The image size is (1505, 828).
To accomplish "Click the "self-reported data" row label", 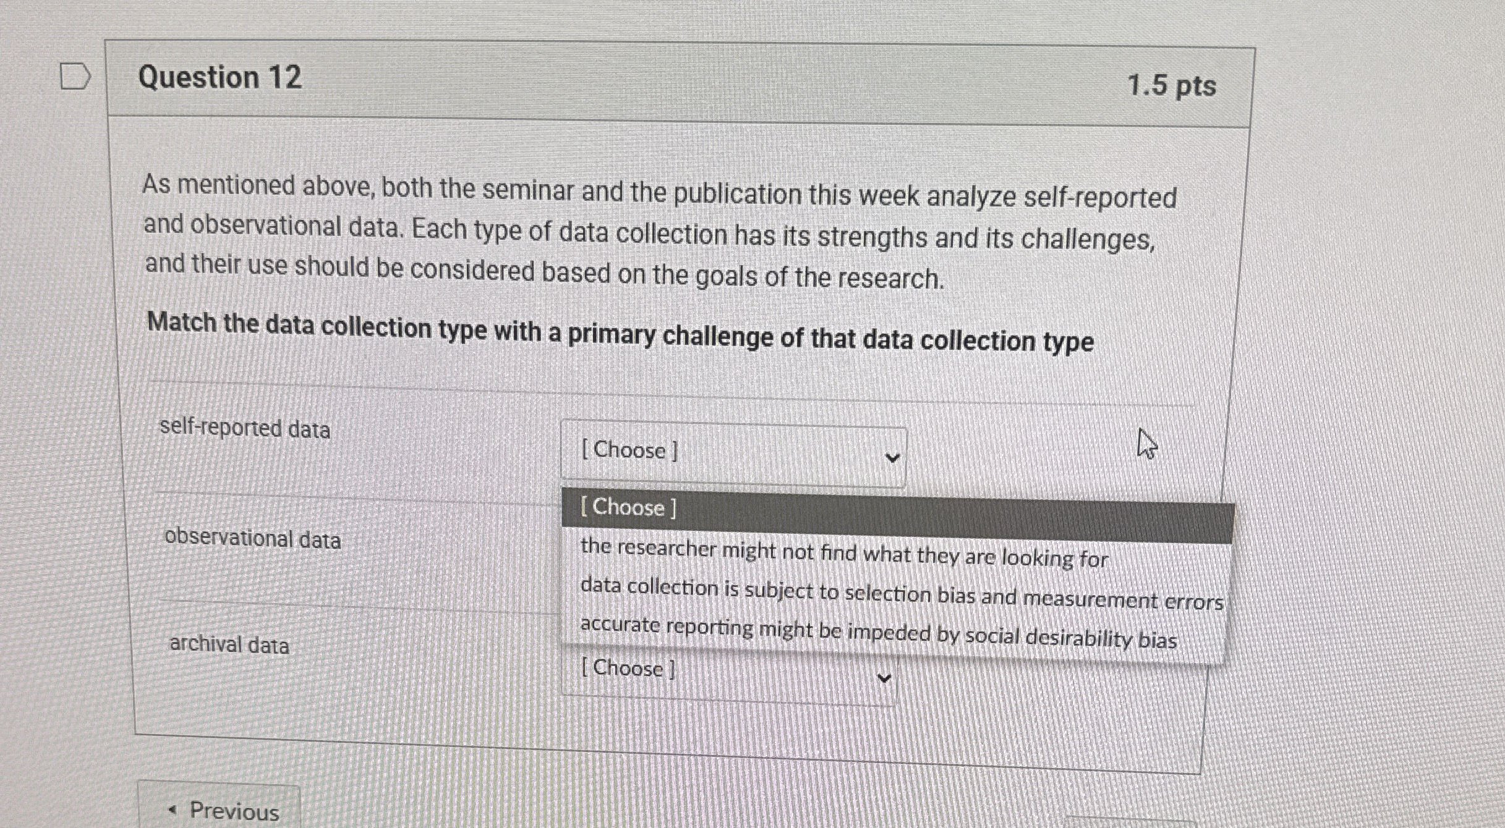I will click(x=245, y=428).
